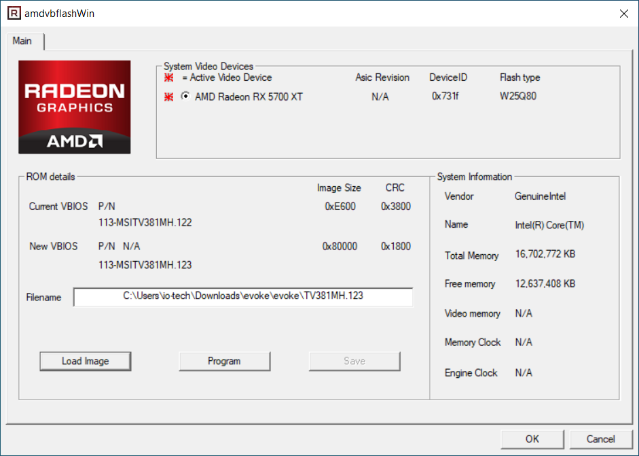The height and width of the screenshot is (456, 639).
Task: Click the DeviceID column header
Action: (448, 77)
